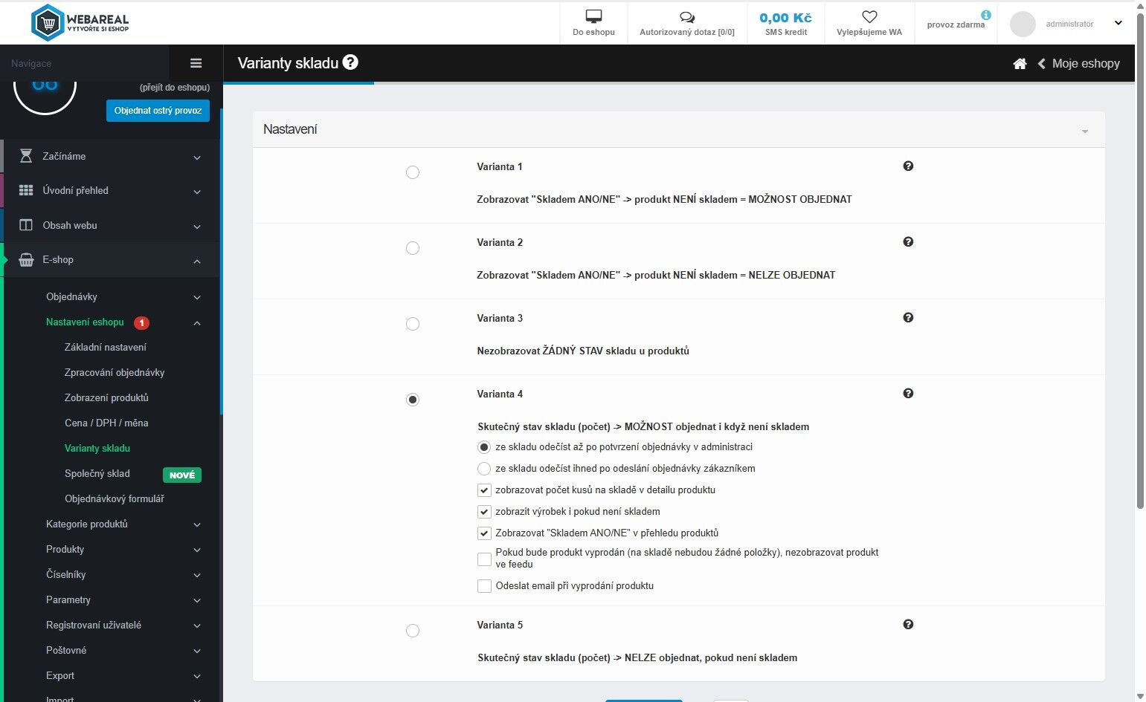This screenshot has width=1146, height=702.
Task: Select Varianta 3 radio button
Action: [413, 324]
